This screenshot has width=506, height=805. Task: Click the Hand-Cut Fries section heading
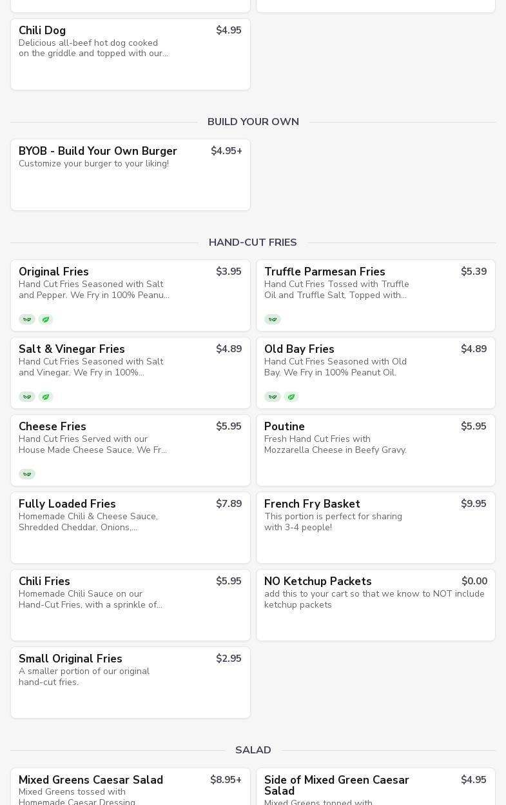coord(253,243)
